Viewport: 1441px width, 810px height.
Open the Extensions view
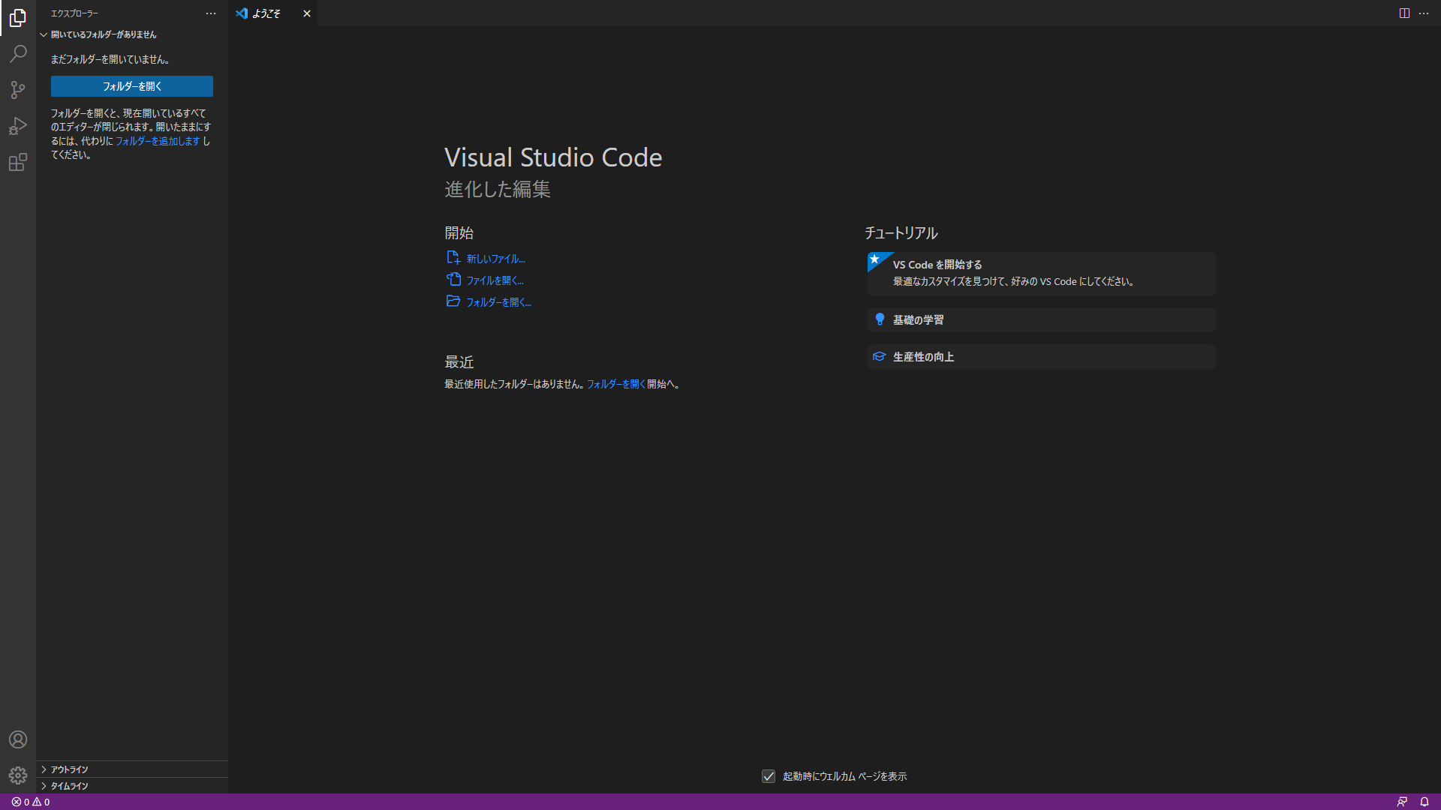pos(18,162)
